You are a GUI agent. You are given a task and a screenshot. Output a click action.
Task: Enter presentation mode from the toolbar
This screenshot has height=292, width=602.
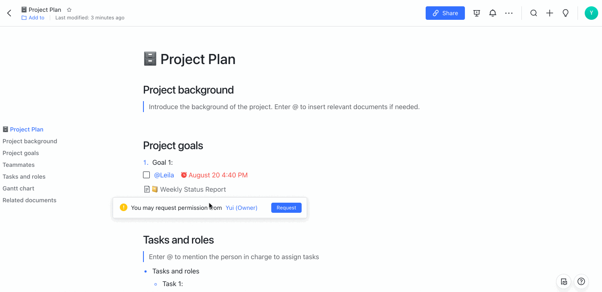coord(476,13)
